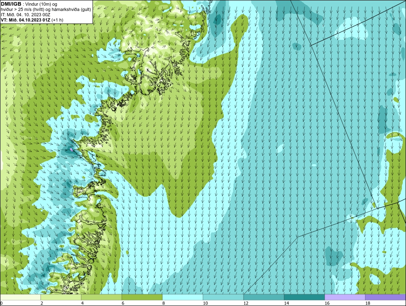Click the 'VT: Mið. 04.10.2023 01Z' valid time line
Viewport: 406px width, 306px height.
(x=32, y=20)
